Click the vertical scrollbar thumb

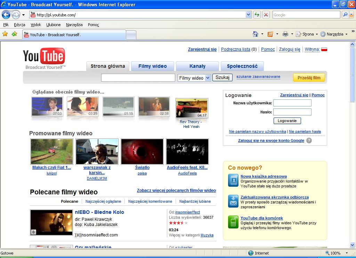click(353, 75)
